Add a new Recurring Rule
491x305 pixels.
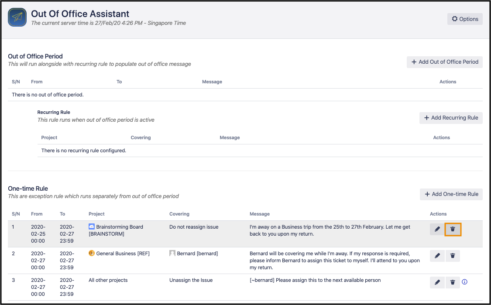pyautogui.click(x=451, y=118)
